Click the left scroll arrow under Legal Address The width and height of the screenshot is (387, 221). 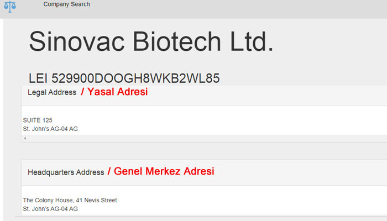pyautogui.click(x=25, y=138)
